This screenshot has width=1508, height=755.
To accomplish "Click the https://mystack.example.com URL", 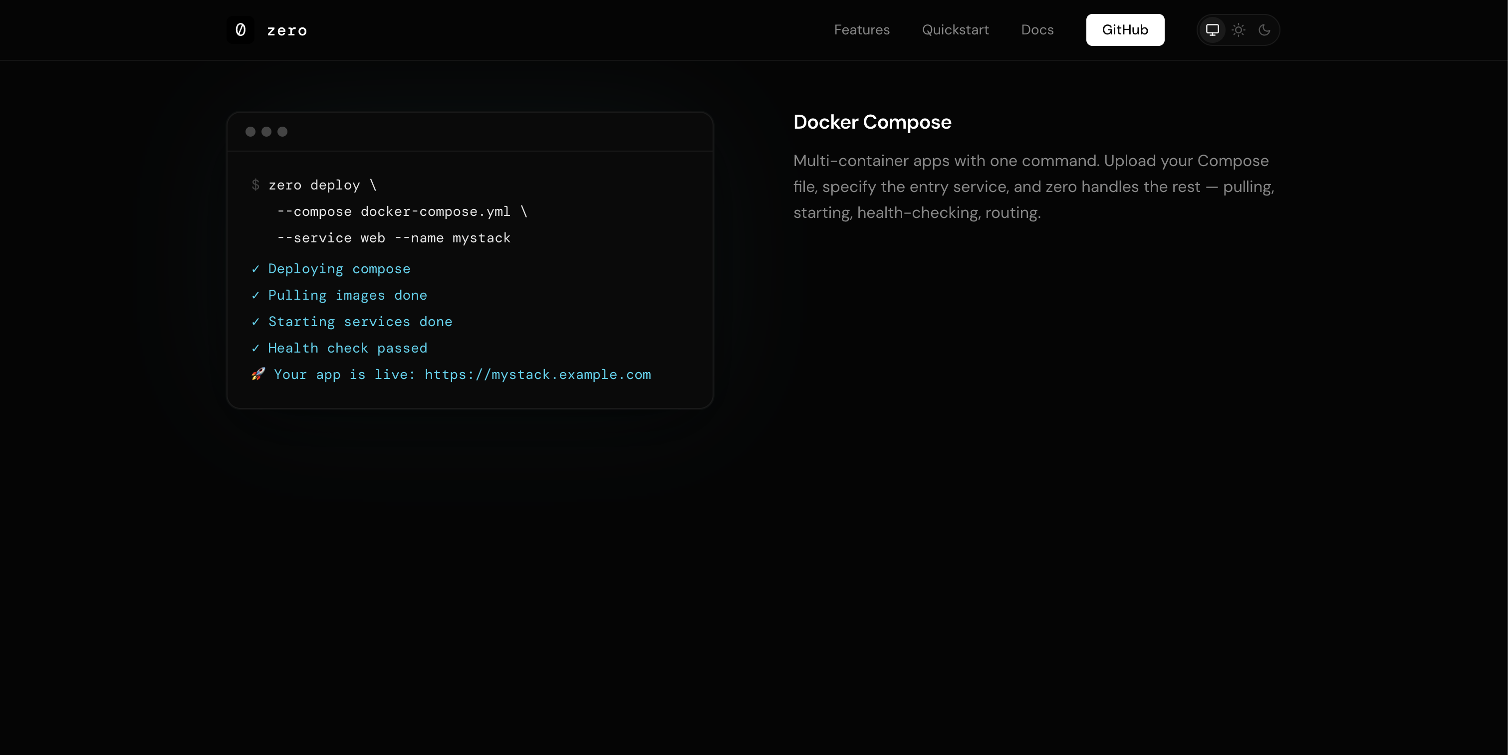I will [537, 375].
